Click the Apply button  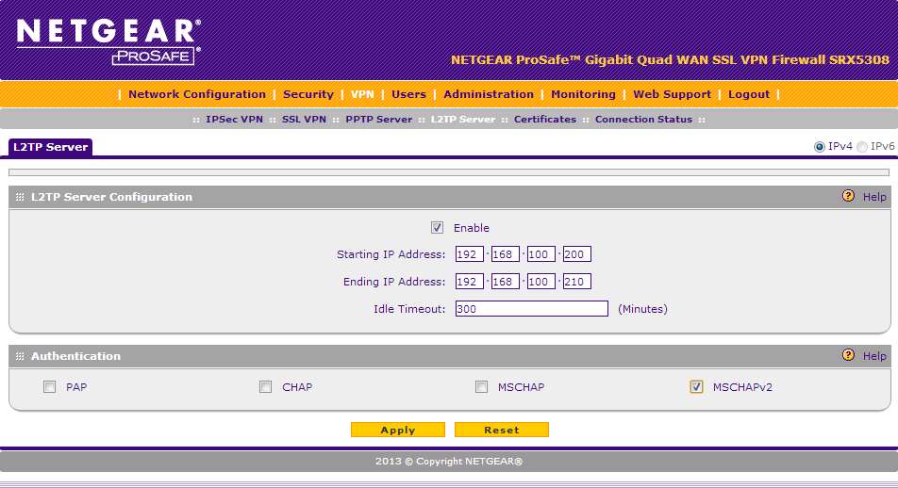coord(398,430)
